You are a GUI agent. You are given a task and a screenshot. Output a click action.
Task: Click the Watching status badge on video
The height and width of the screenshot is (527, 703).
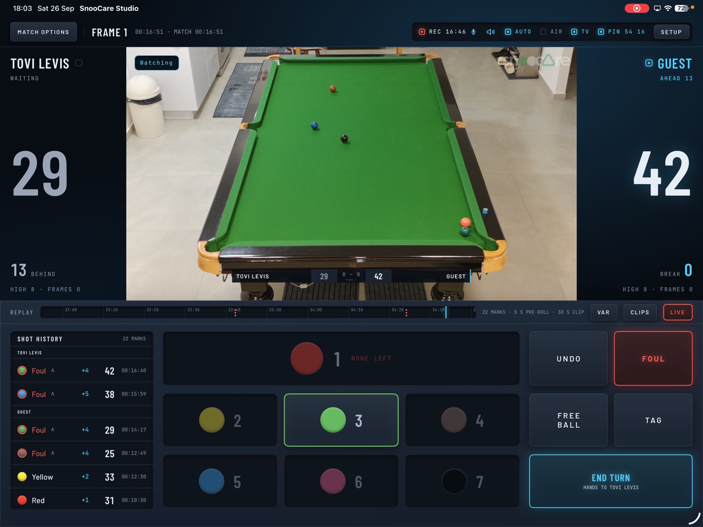[156, 63]
